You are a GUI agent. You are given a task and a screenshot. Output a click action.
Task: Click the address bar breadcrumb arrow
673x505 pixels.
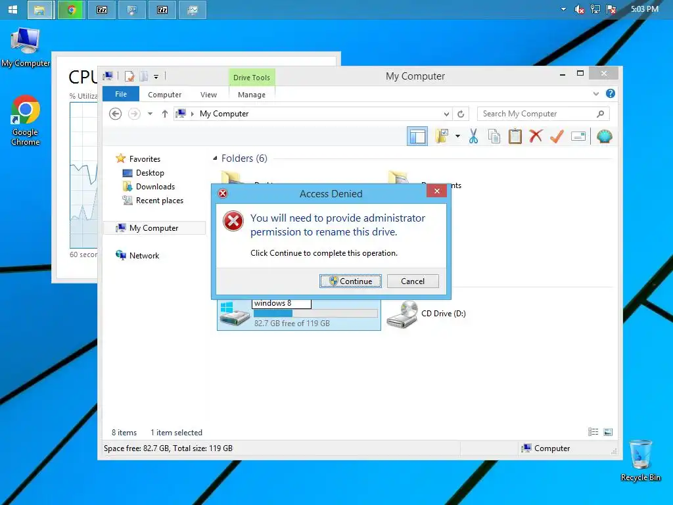(x=193, y=114)
